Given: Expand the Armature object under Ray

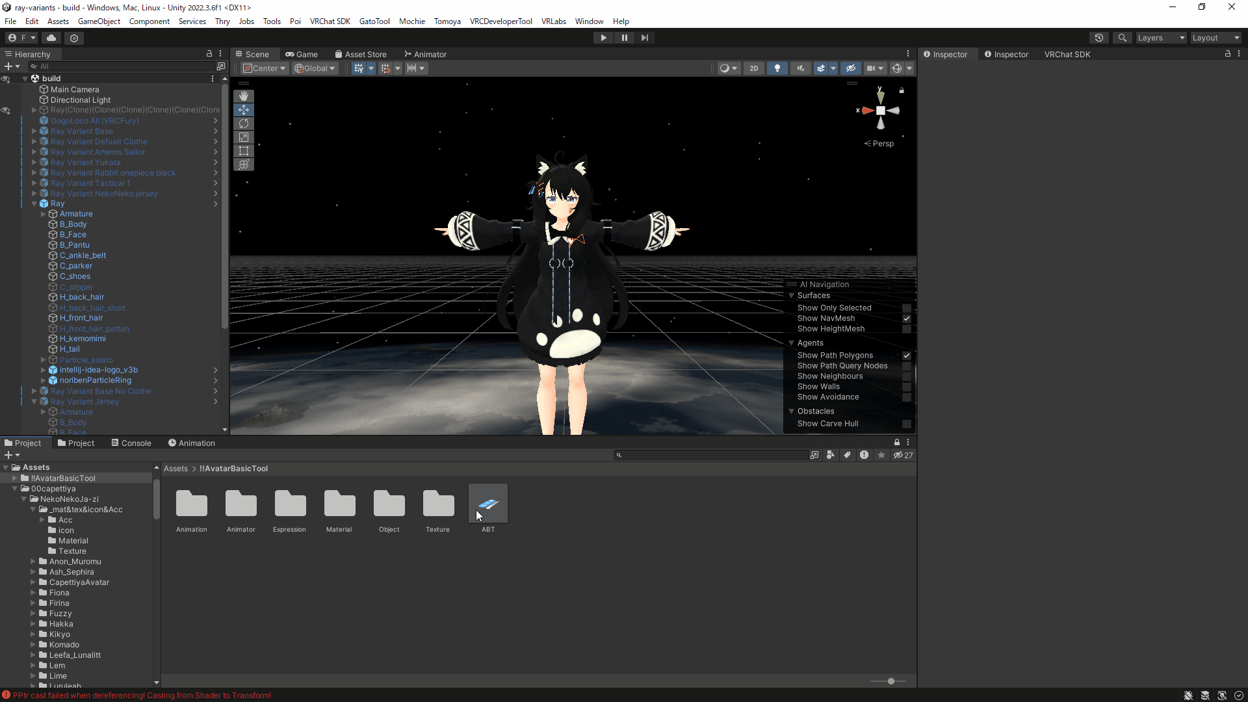Looking at the screenshot, I should point(44,214).
